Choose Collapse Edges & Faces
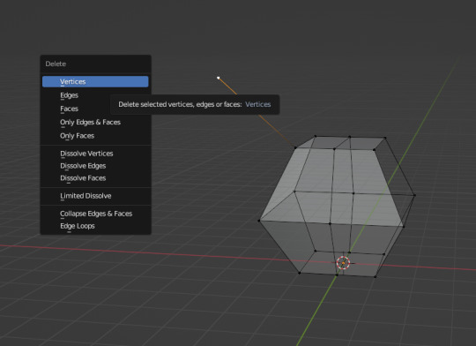 coord(95,214)
